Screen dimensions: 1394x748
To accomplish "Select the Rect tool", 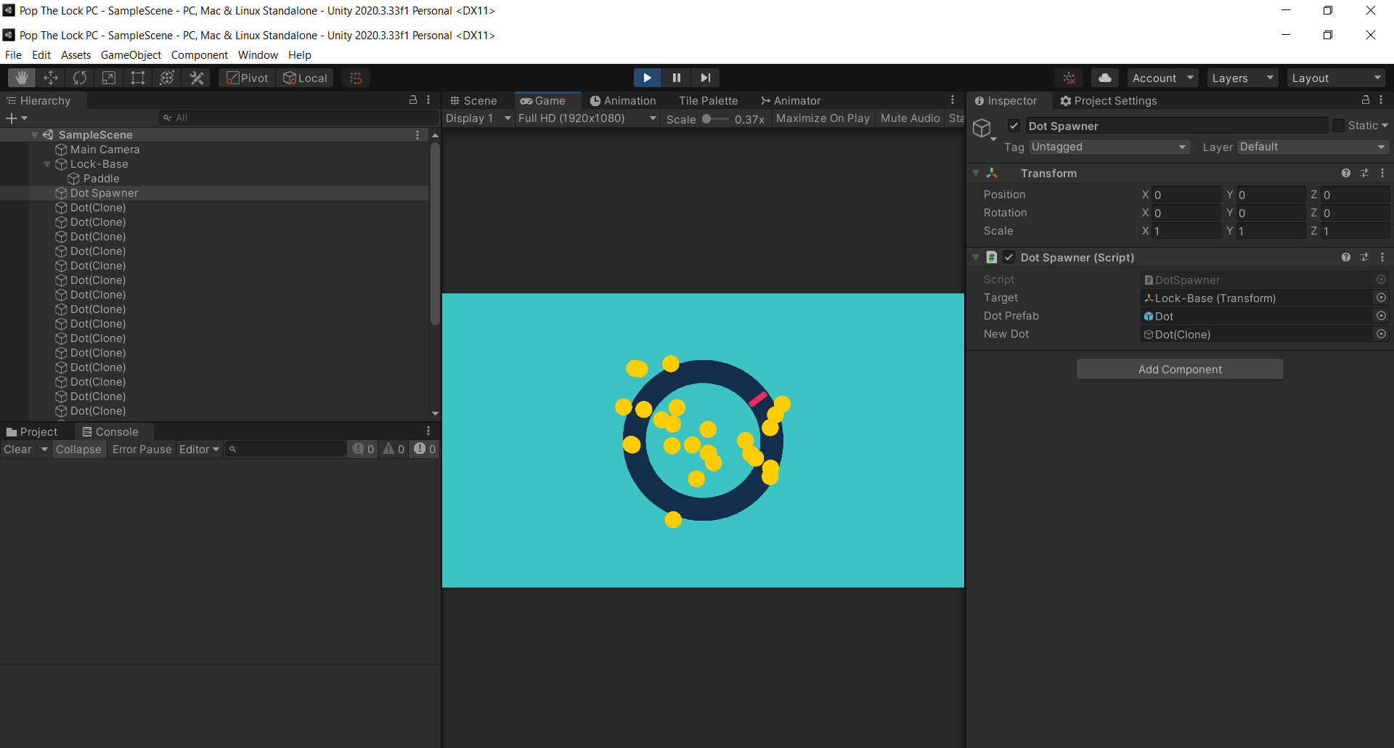I will point(138,78).
